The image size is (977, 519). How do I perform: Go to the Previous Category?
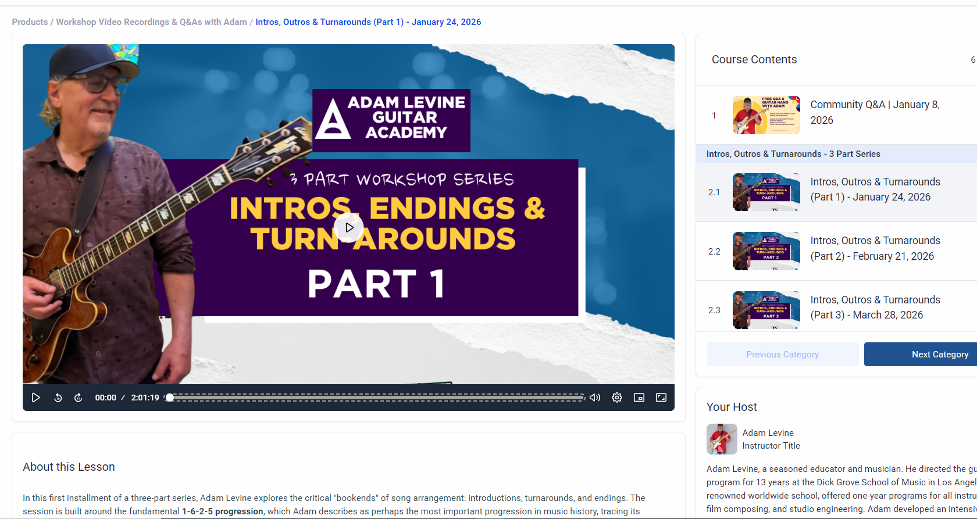tap(782, 355)
